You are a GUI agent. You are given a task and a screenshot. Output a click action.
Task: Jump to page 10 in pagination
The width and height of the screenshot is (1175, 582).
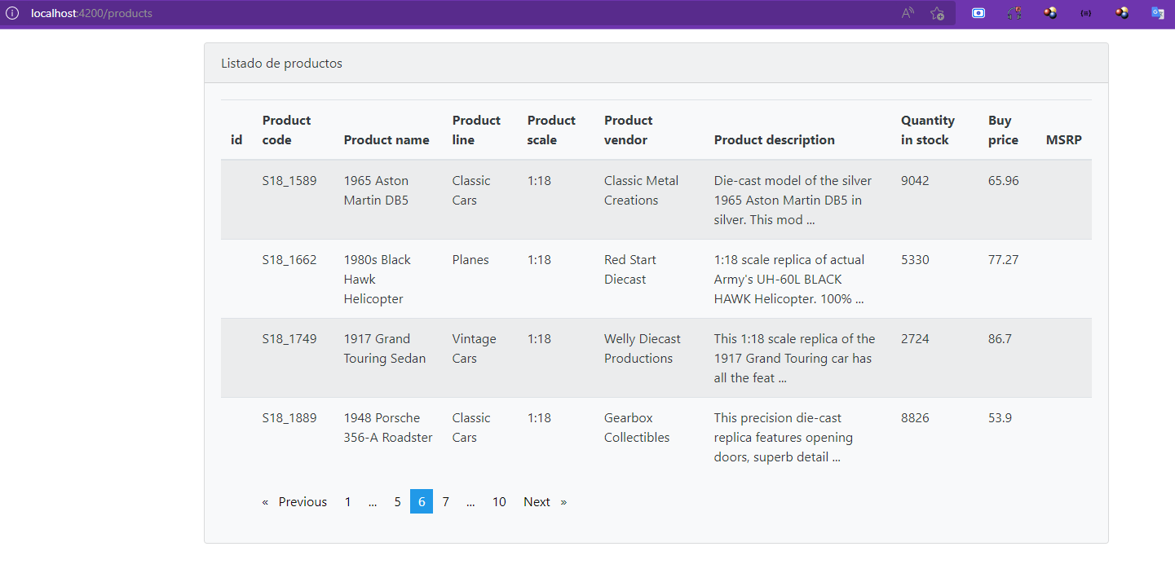point(499,502)
